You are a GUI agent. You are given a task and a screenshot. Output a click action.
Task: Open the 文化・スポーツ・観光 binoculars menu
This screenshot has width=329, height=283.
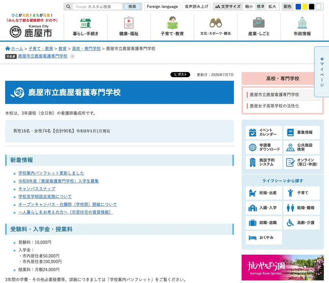click(x=216, y=27)
